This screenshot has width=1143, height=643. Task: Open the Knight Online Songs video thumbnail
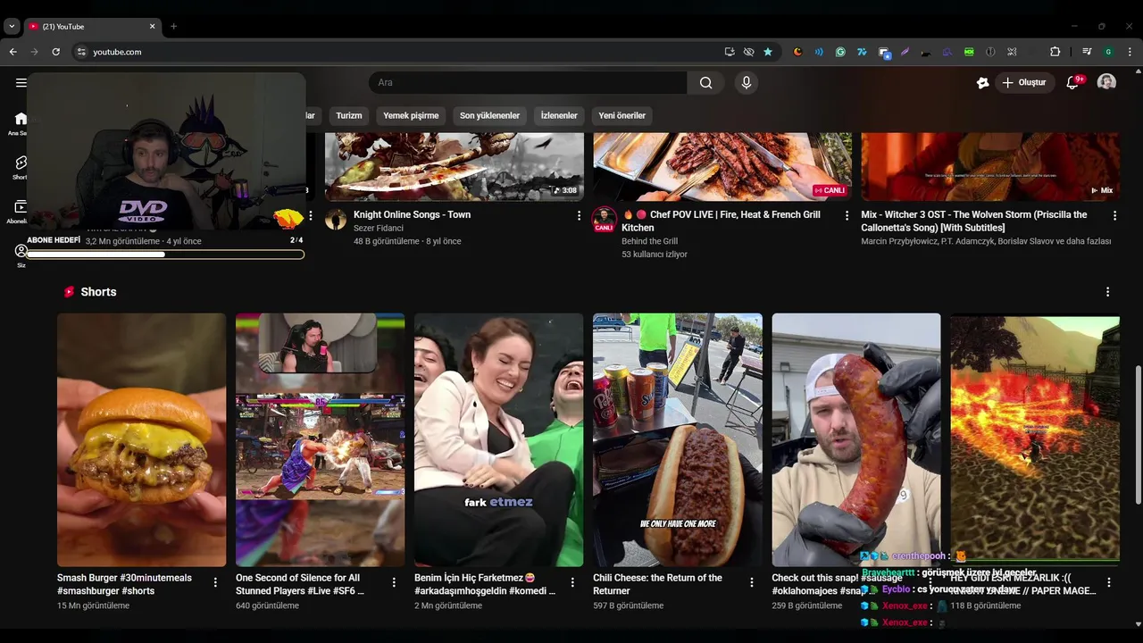[x=455, y=167]
